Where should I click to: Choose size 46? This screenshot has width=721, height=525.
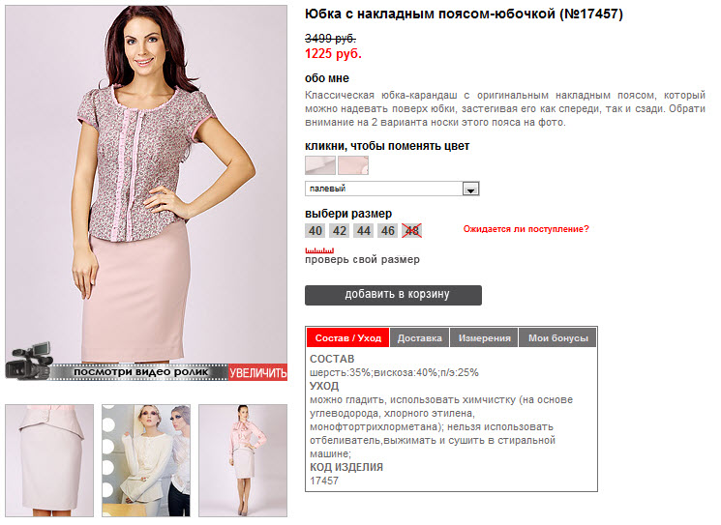(388, 230)
